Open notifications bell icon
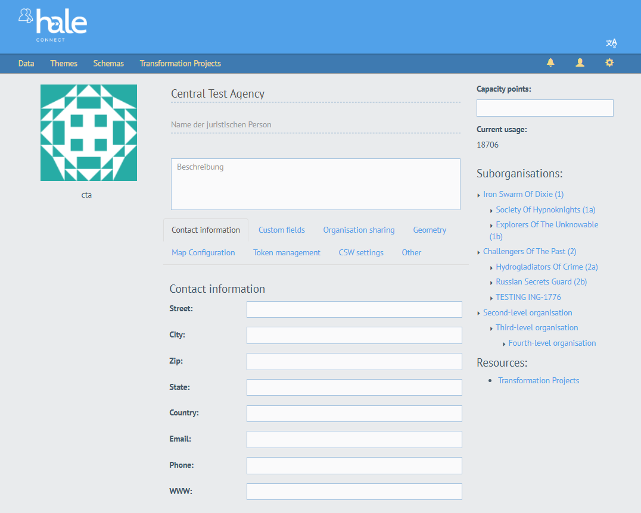This screenshot has width=641, height=513. [x=550, y=63]
